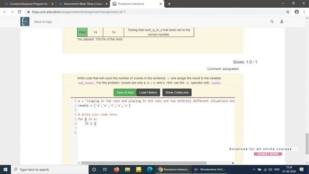
Task: Click the code editor horizontal scrollbar
Action: point(144,163)
